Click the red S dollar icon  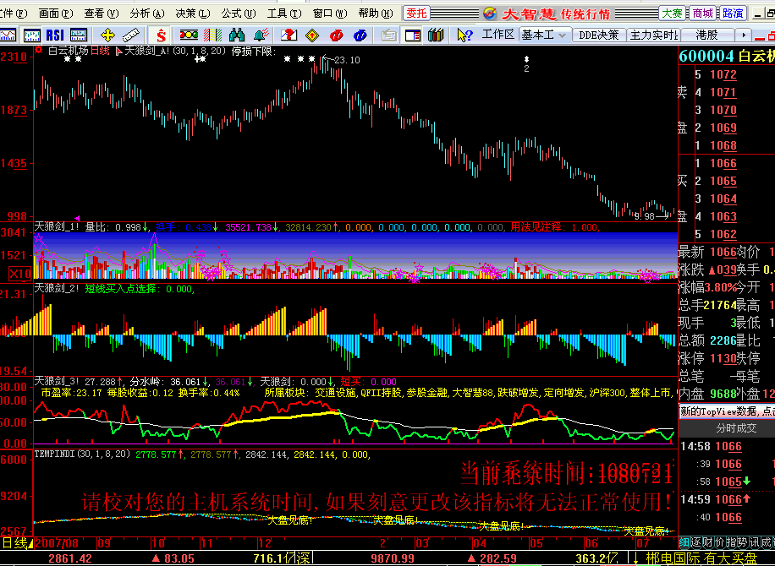pyautogui.click(x=161, y=35)
